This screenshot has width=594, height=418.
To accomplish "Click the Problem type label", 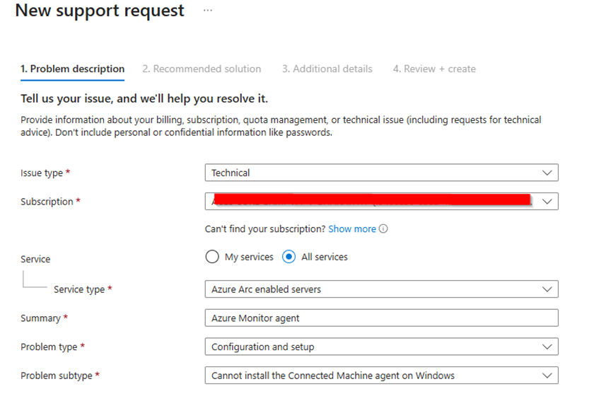I will pyautogui.click(x=49, y=347).
